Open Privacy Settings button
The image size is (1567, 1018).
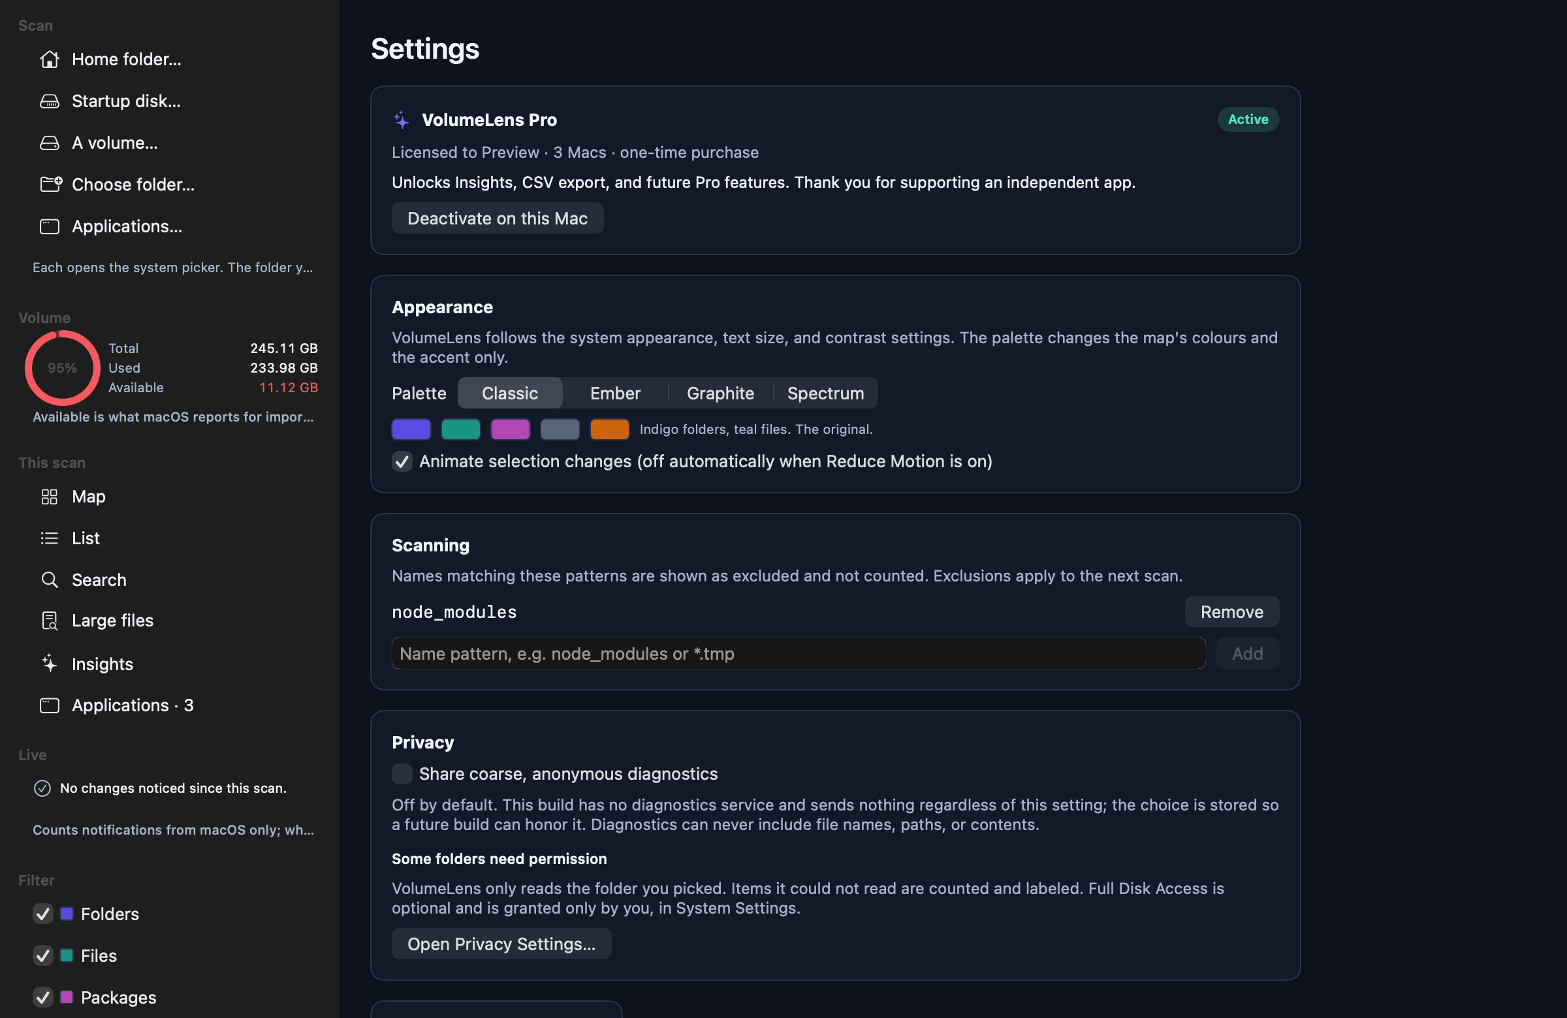pos(501,944)
